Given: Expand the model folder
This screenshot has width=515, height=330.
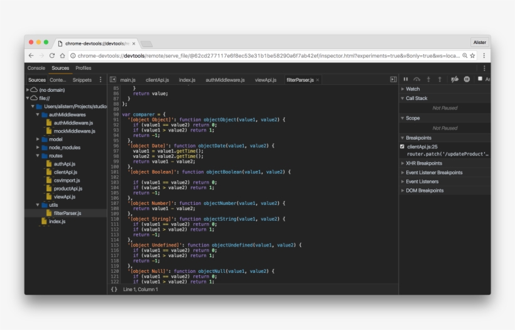Looking at the screenshot, I should click(x=38, y=139).
